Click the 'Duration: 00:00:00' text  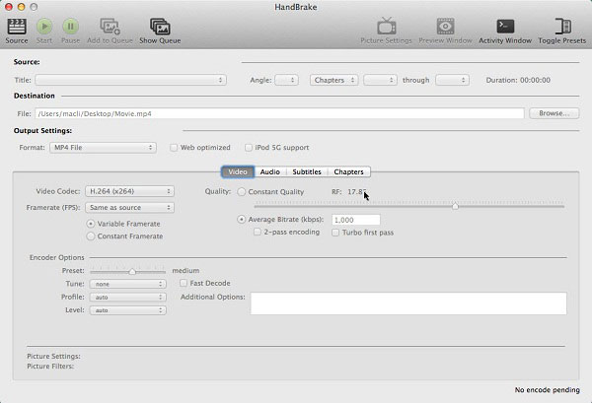coord(518,80)
